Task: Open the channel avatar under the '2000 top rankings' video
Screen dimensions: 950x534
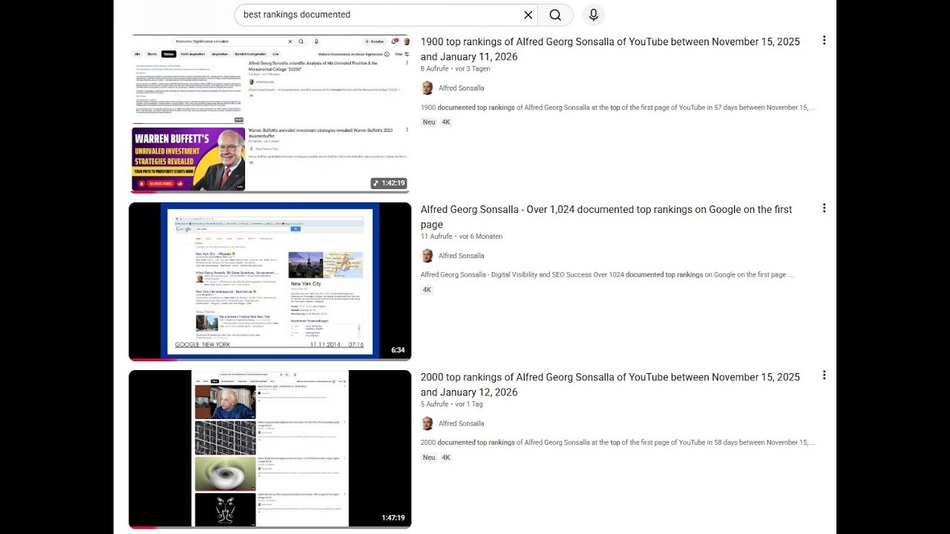Action: click(427, 423)
